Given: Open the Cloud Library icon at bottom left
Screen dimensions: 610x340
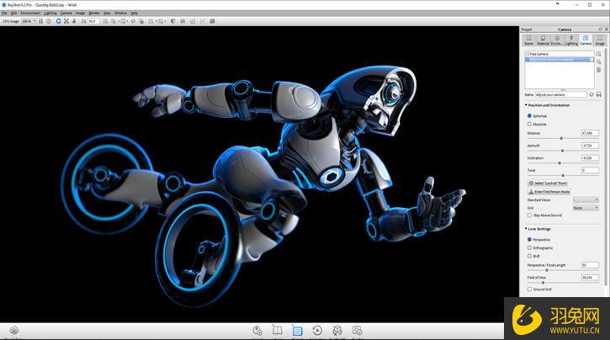Looking at the screenshot, I should pos(14,331).
